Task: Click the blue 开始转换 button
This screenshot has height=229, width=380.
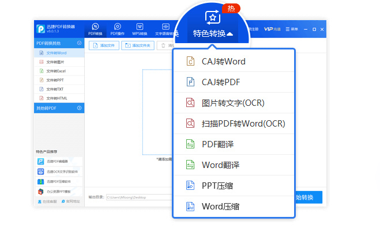Action: (x=308, y=197)
